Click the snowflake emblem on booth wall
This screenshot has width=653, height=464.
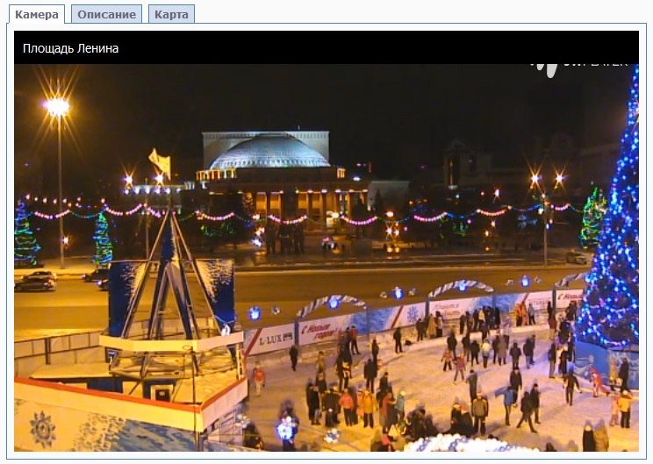(x=43, y=429)
